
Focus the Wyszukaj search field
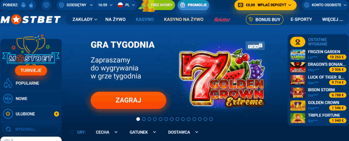click(x=31, y=129)
